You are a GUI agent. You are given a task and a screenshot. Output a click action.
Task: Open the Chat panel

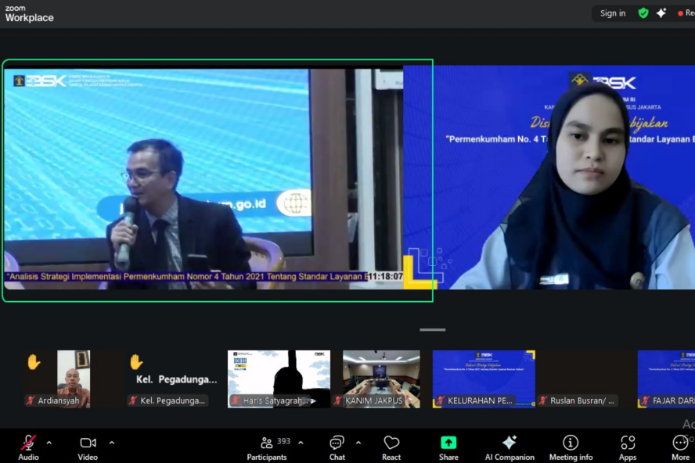[337, 443]
